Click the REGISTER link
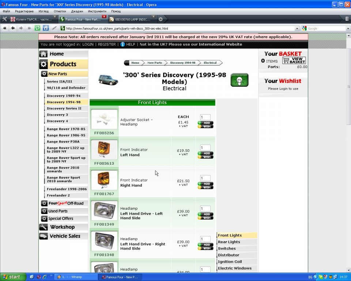This screenshot has height=281, width=351. [x=107, y=44]
